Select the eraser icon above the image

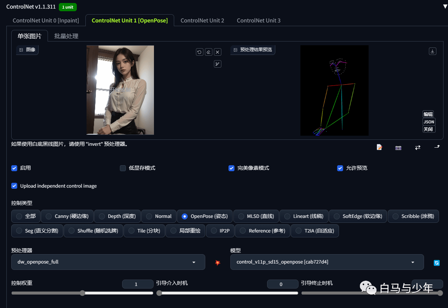pos(209,52)
